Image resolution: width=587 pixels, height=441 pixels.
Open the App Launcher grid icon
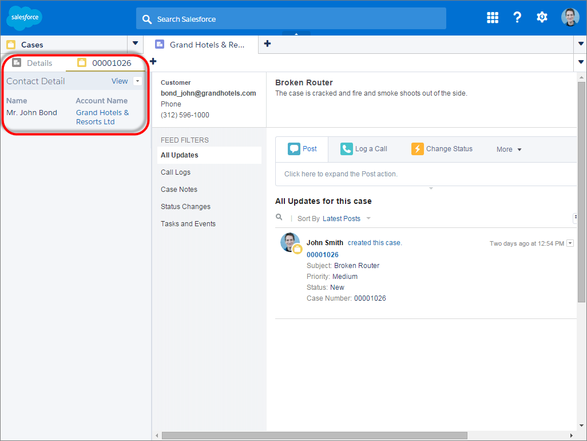click(x=492, y=17)
